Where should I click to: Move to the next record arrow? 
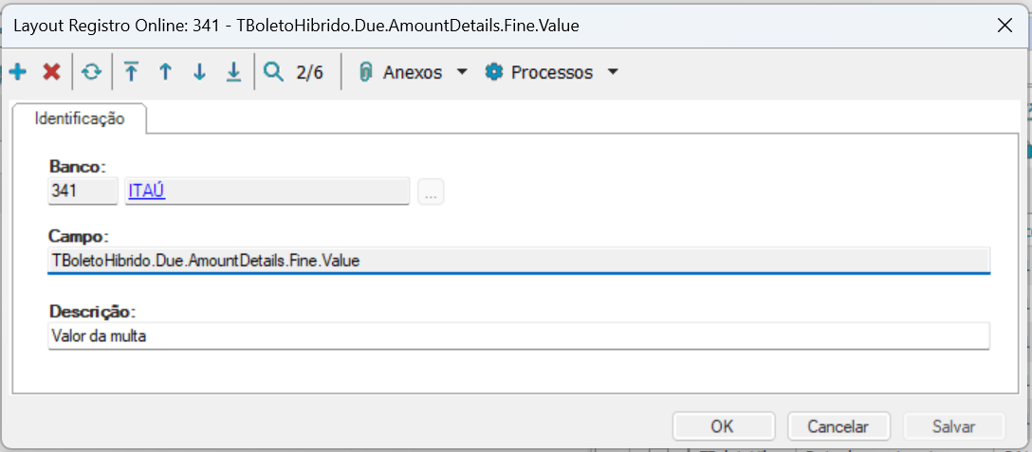199,72
